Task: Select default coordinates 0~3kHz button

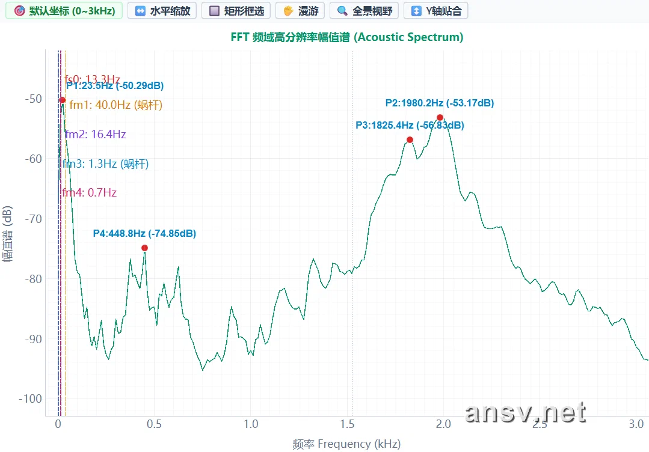Action: click(x=64, y=11)
